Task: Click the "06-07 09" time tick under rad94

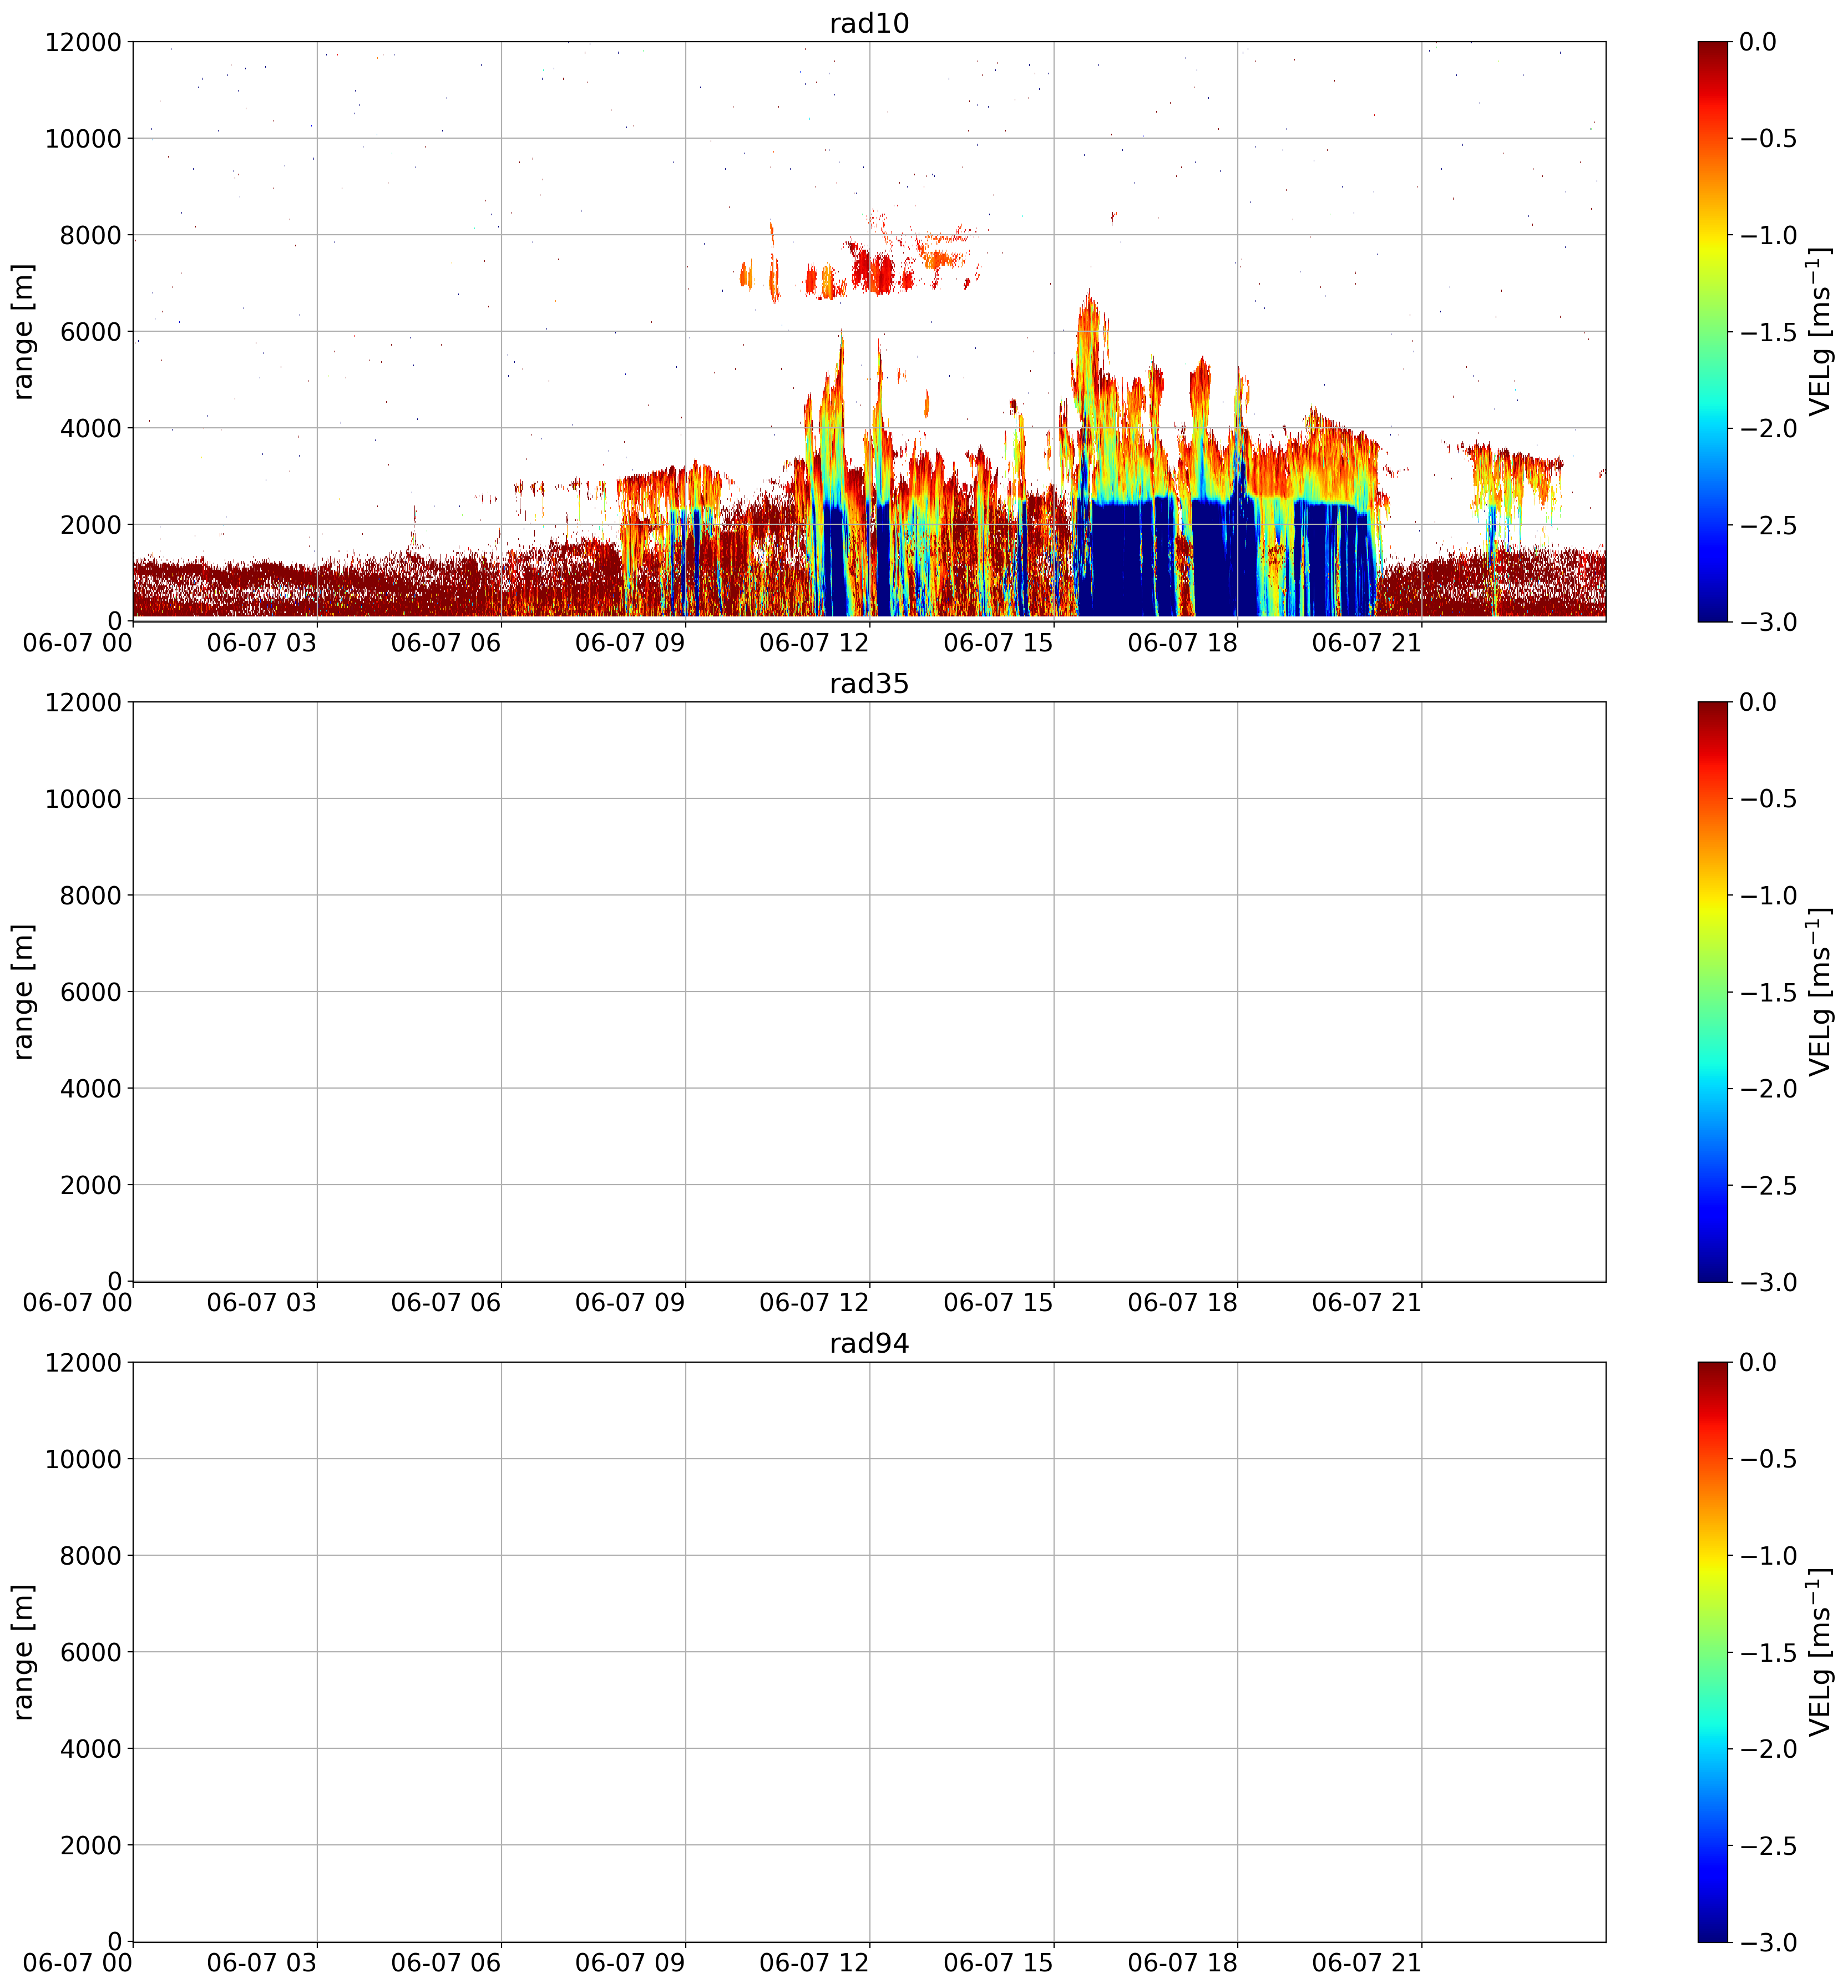Action: coord(630,1962)
